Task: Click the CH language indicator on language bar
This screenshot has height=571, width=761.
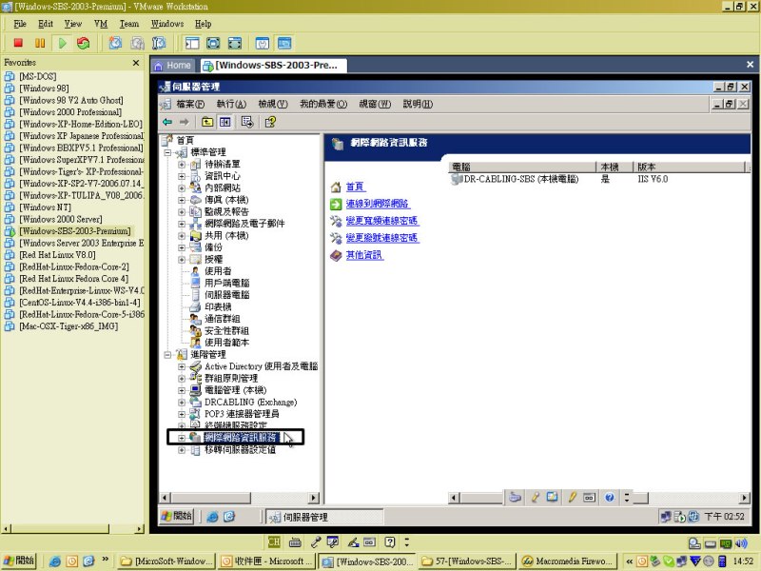Action: (x=274, y=541)
